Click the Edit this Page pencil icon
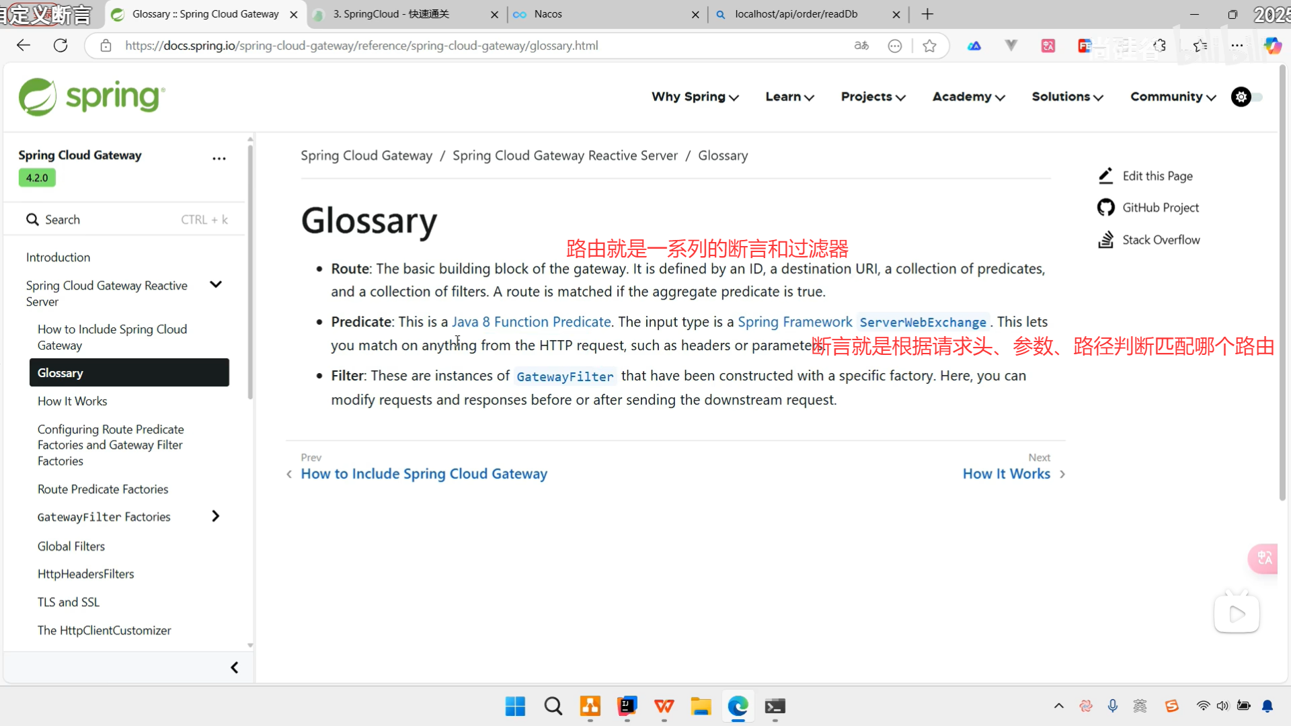Image resolution: width=1291 pixels, height=726 pixels. [1105, 176]
